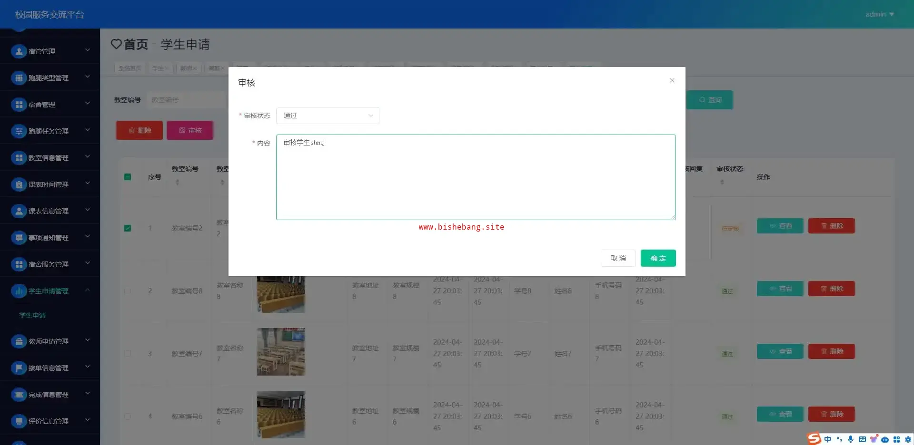Viewport: 914px width, 445px height.
Task: Click the 事项通知管理 sidebar icon
Action: pyautogui.click(x=19, y=238)
